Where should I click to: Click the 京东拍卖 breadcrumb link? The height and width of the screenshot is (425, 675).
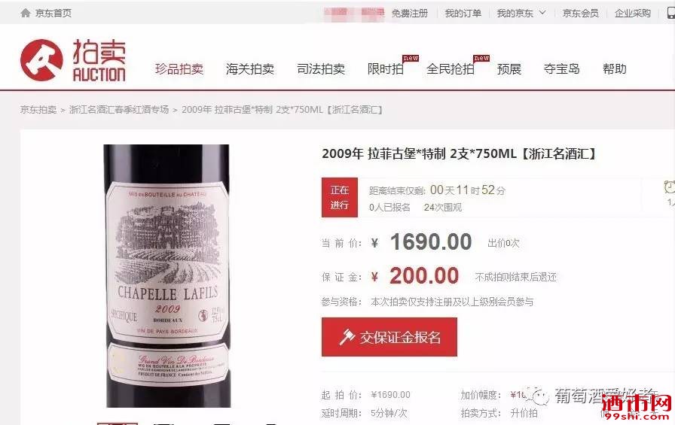point(38,110)
